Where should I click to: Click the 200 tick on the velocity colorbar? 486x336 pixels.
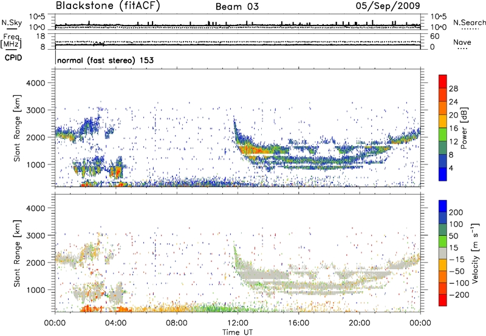pos(456,212)
